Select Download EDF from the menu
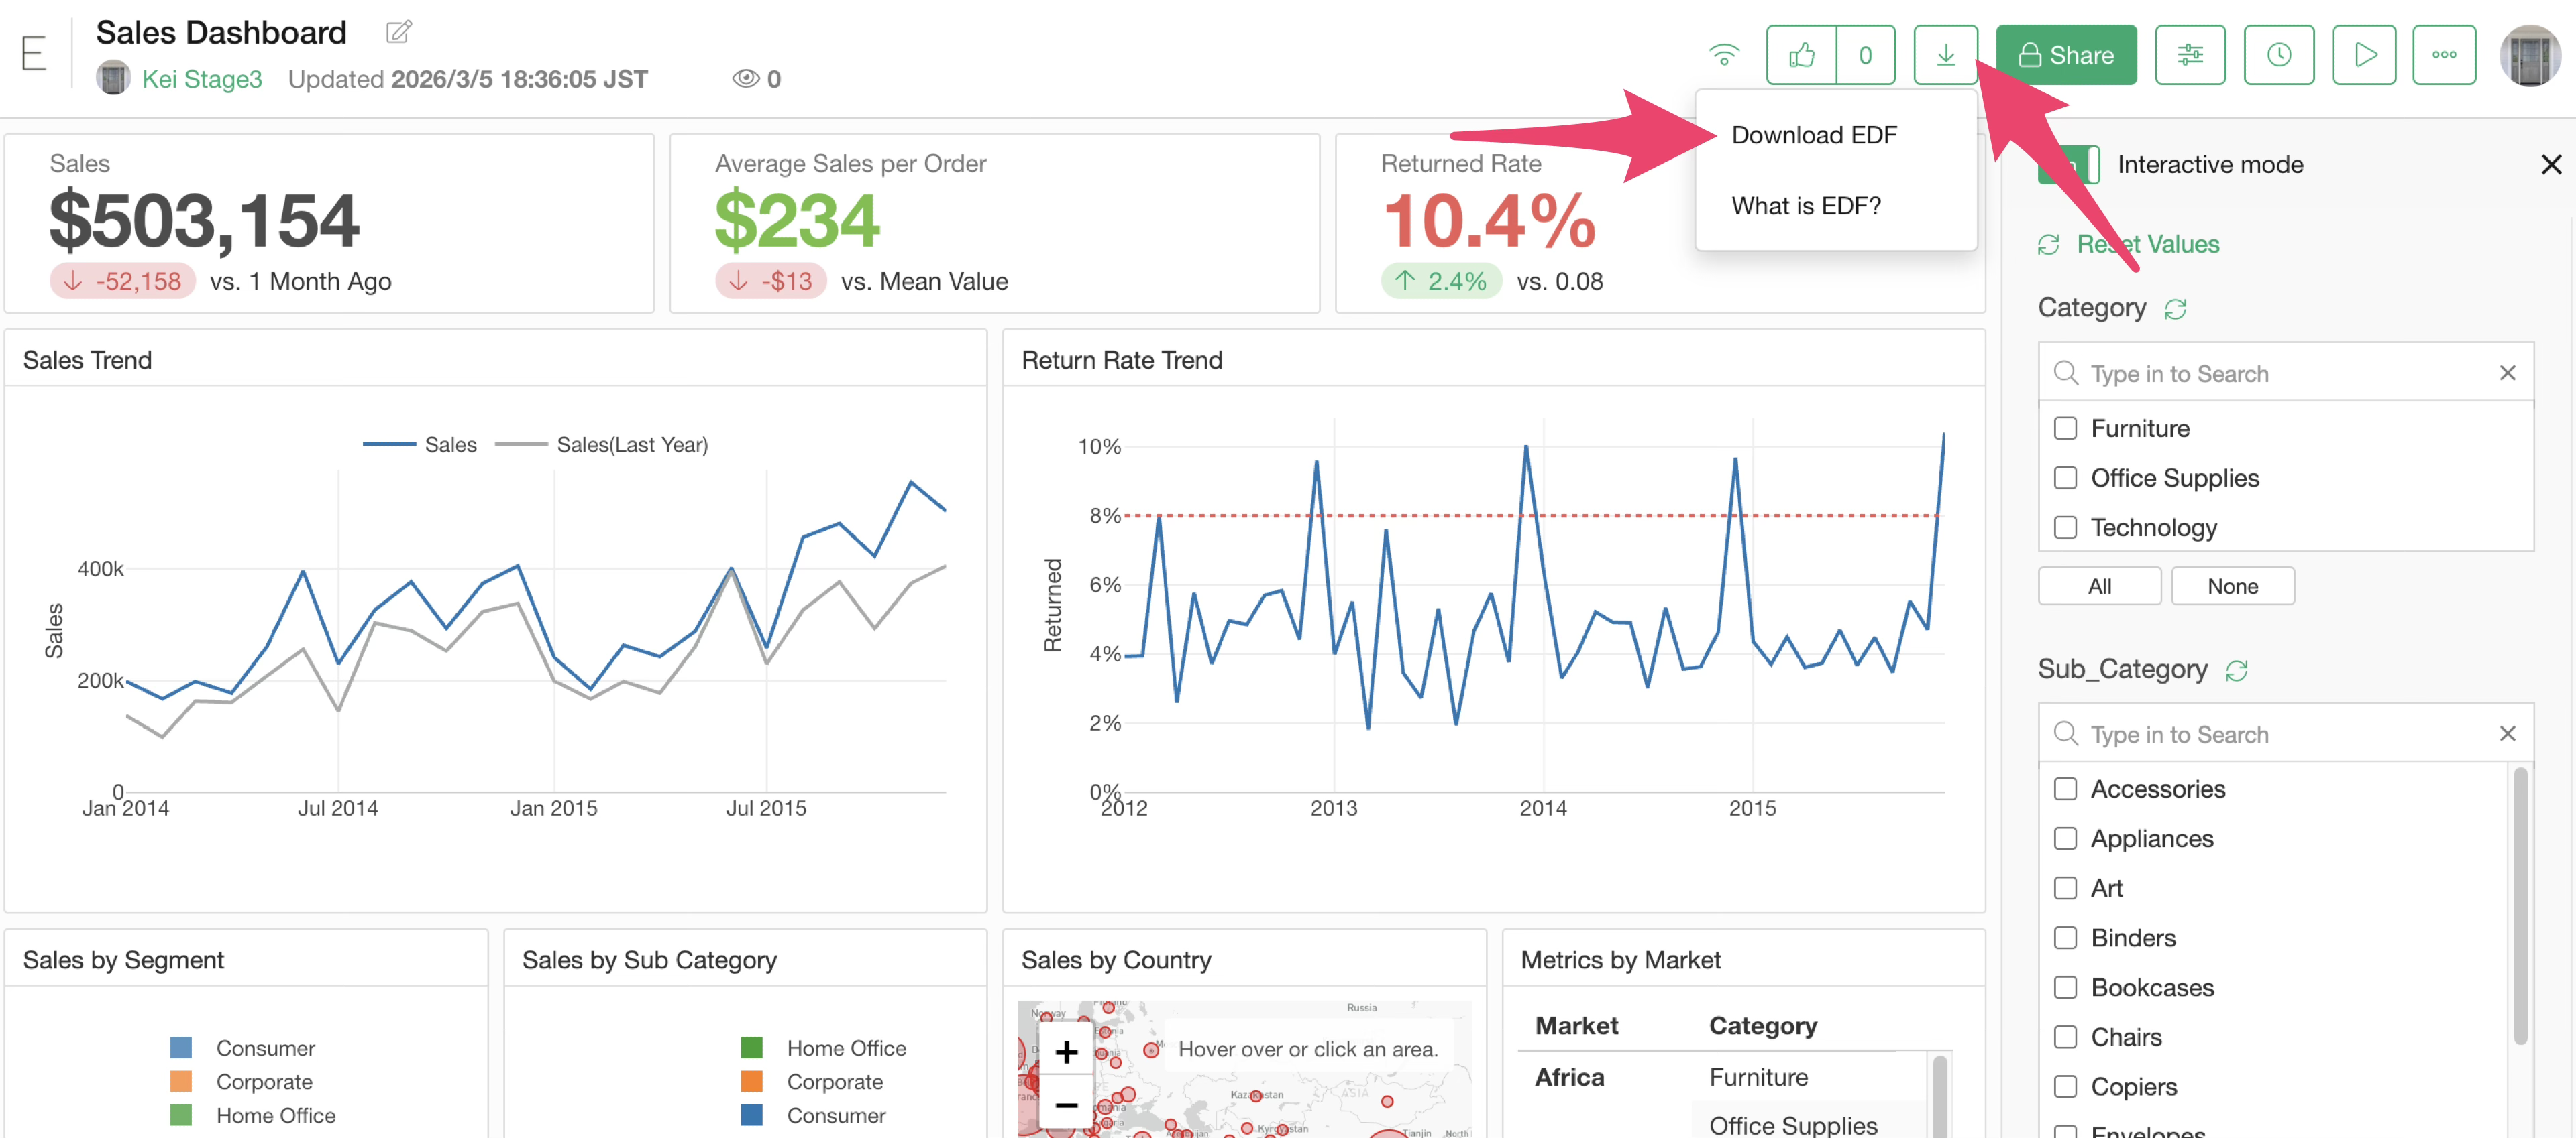The width and height of the screenshot is (2576, 1138). [x=1813, y=135]
